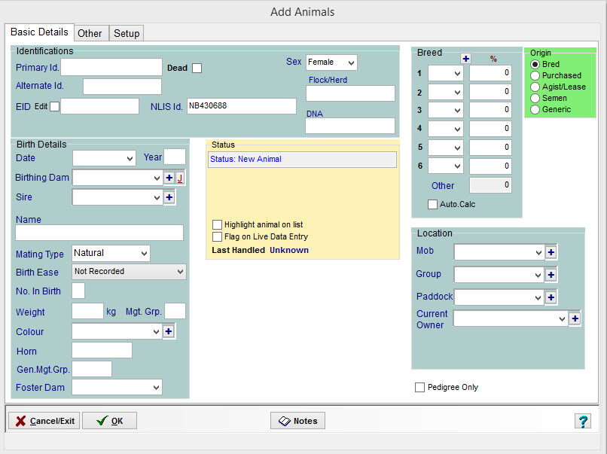Viewport: 607px width, 454px height.
Task: Open the birth Date dropdown
Action: pos(130,159)
